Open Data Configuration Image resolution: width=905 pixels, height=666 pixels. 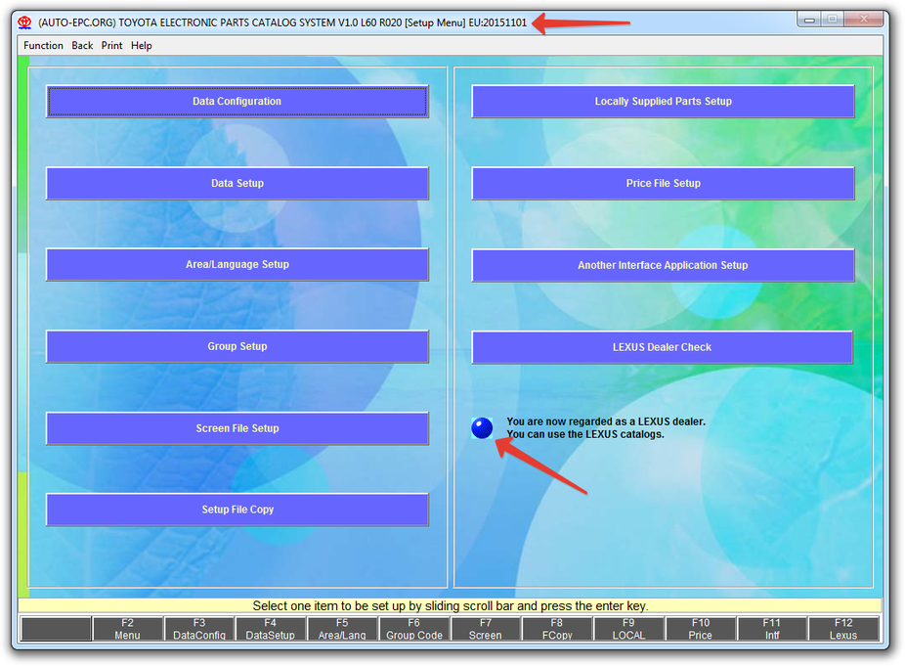tap(237, 101)
